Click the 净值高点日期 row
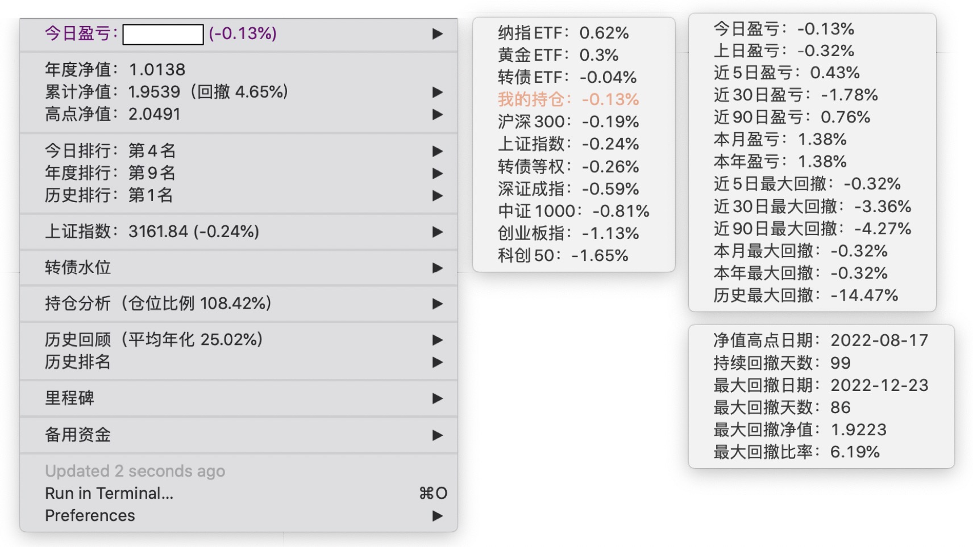The height and width of the screenshot is (547, 973). (820, 340)
